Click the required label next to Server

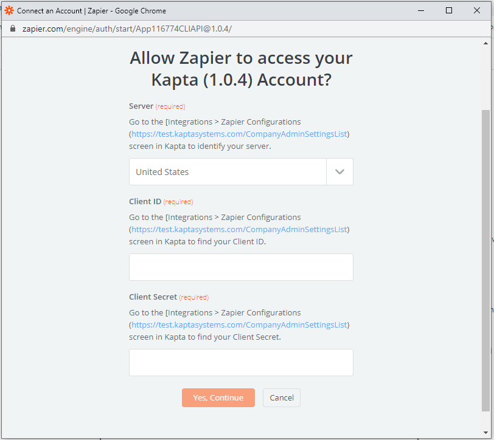point(169,106)
